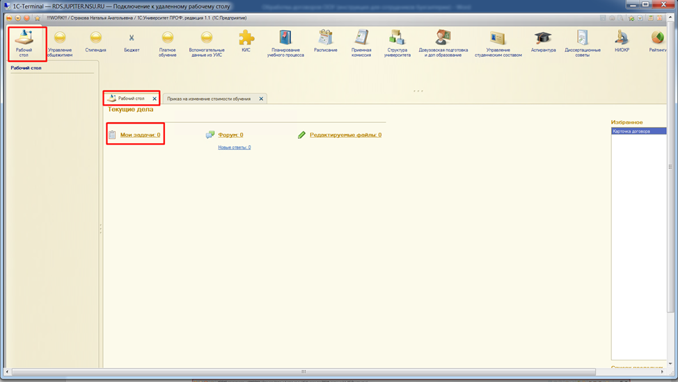Open the Стипендия section
Screen dimensions: 678x382
[x=95, y=40]
